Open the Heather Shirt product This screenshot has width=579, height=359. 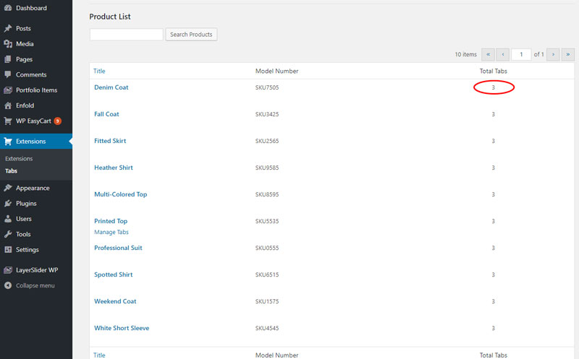tap(114, 168)
